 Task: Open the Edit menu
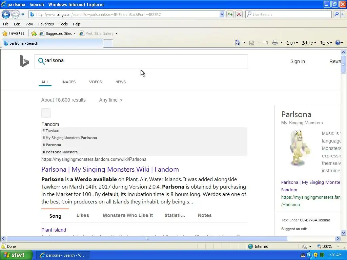coord(17,24)
